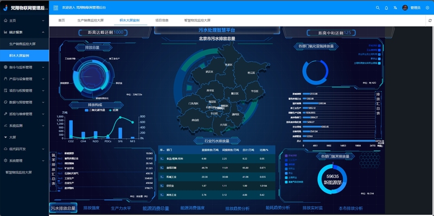Switch to the 生产销售监控大屏 tab
Screen dimensions: 434x216
pyautogui.click(x=91, y=21)
